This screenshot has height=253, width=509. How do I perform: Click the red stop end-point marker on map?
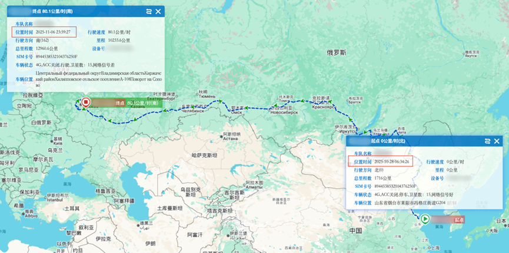[x=86, y=102]
